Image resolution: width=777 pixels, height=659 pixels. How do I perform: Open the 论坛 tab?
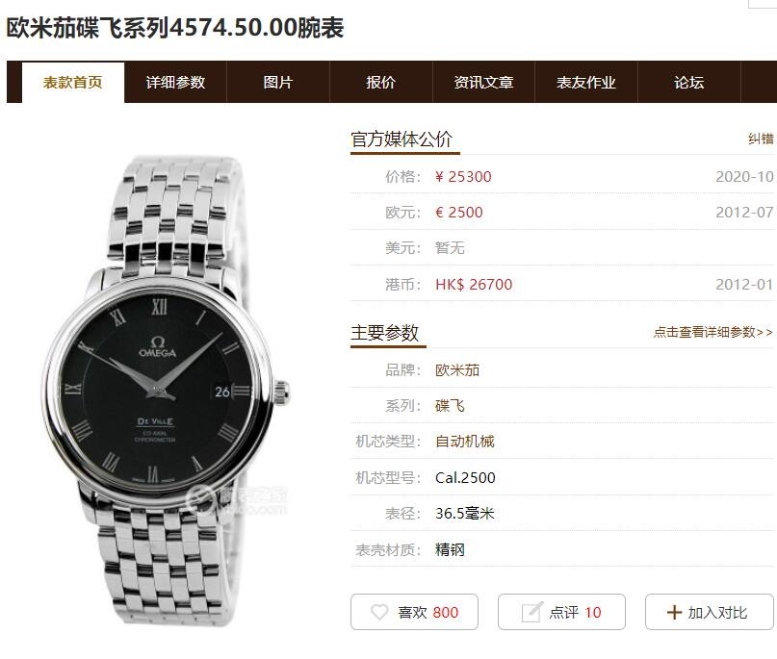click(688, 82)
